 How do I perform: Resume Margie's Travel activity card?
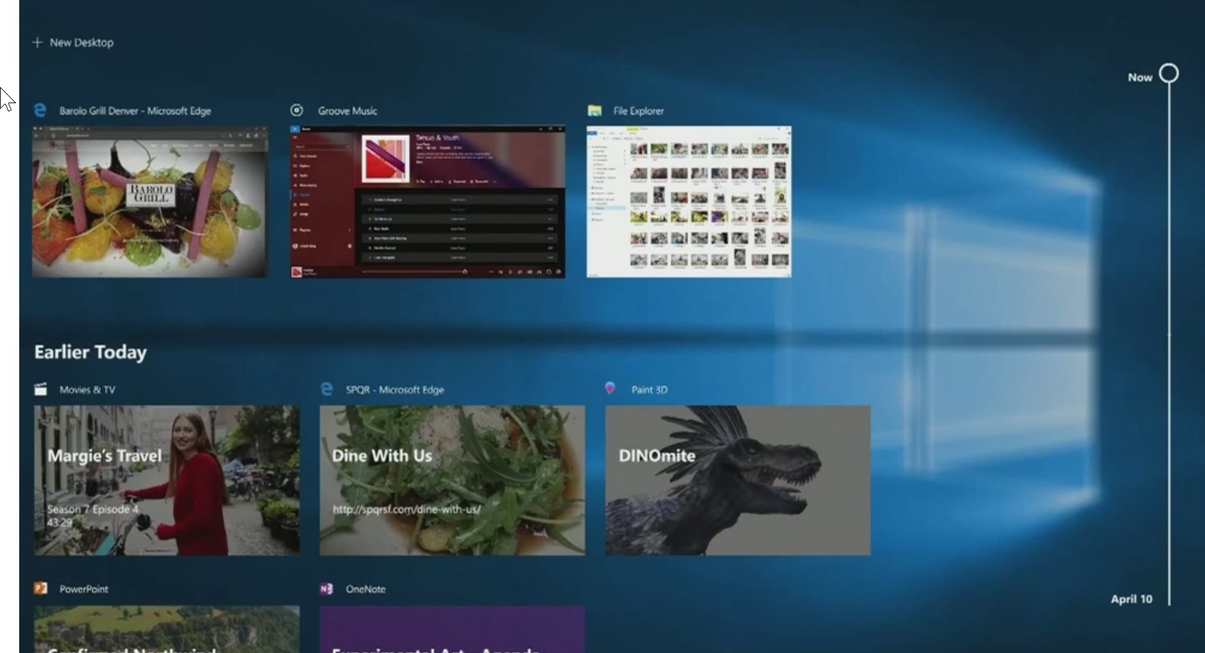tap(167, 480)
